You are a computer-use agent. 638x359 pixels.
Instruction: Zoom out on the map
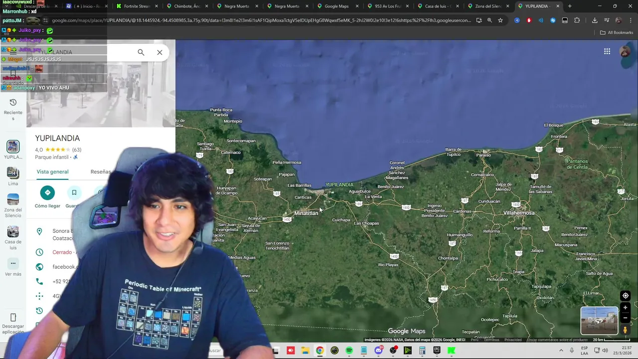click(625, 318)
